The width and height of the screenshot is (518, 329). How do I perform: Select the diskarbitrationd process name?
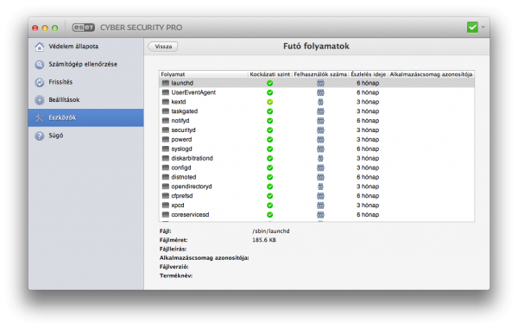point(192,158)
